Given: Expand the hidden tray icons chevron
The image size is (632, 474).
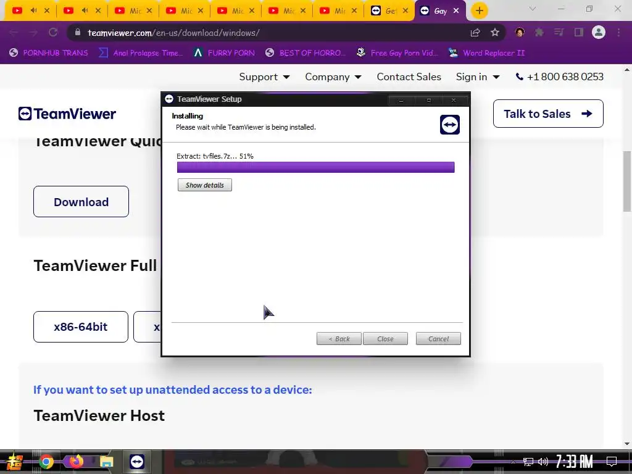Looking at the screenshot, I should (513, 462).
